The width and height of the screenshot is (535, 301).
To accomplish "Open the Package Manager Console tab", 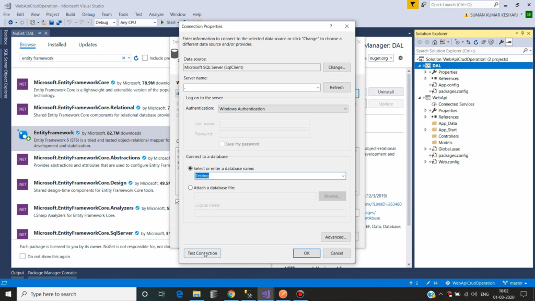I will 52,273.
